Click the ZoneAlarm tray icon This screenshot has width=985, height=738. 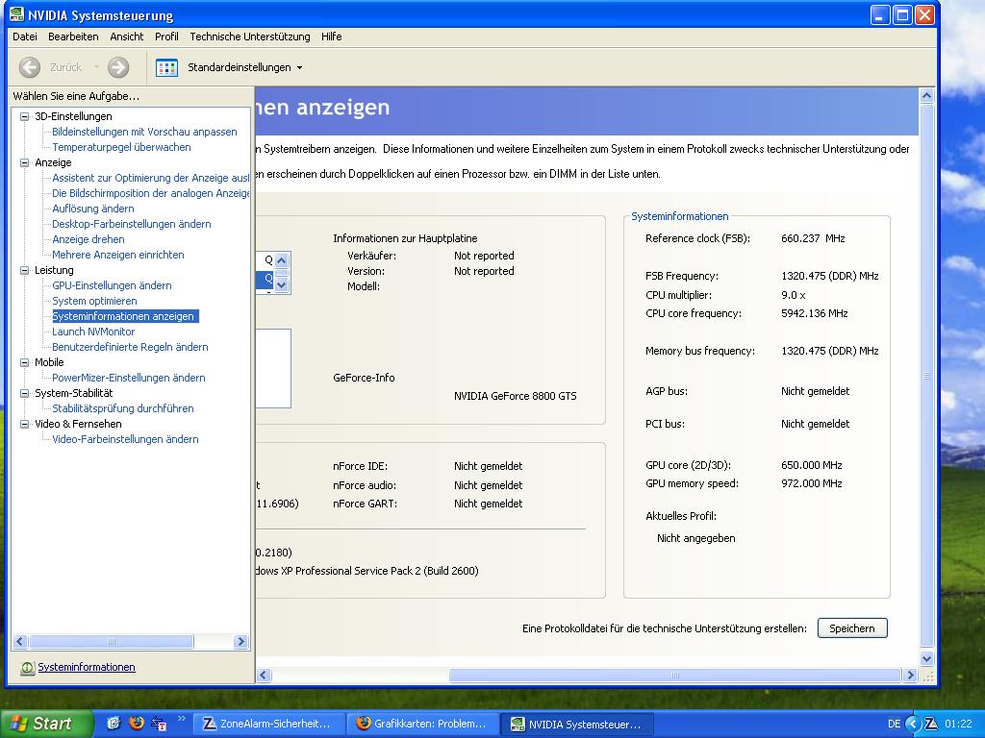coord(931,724)
